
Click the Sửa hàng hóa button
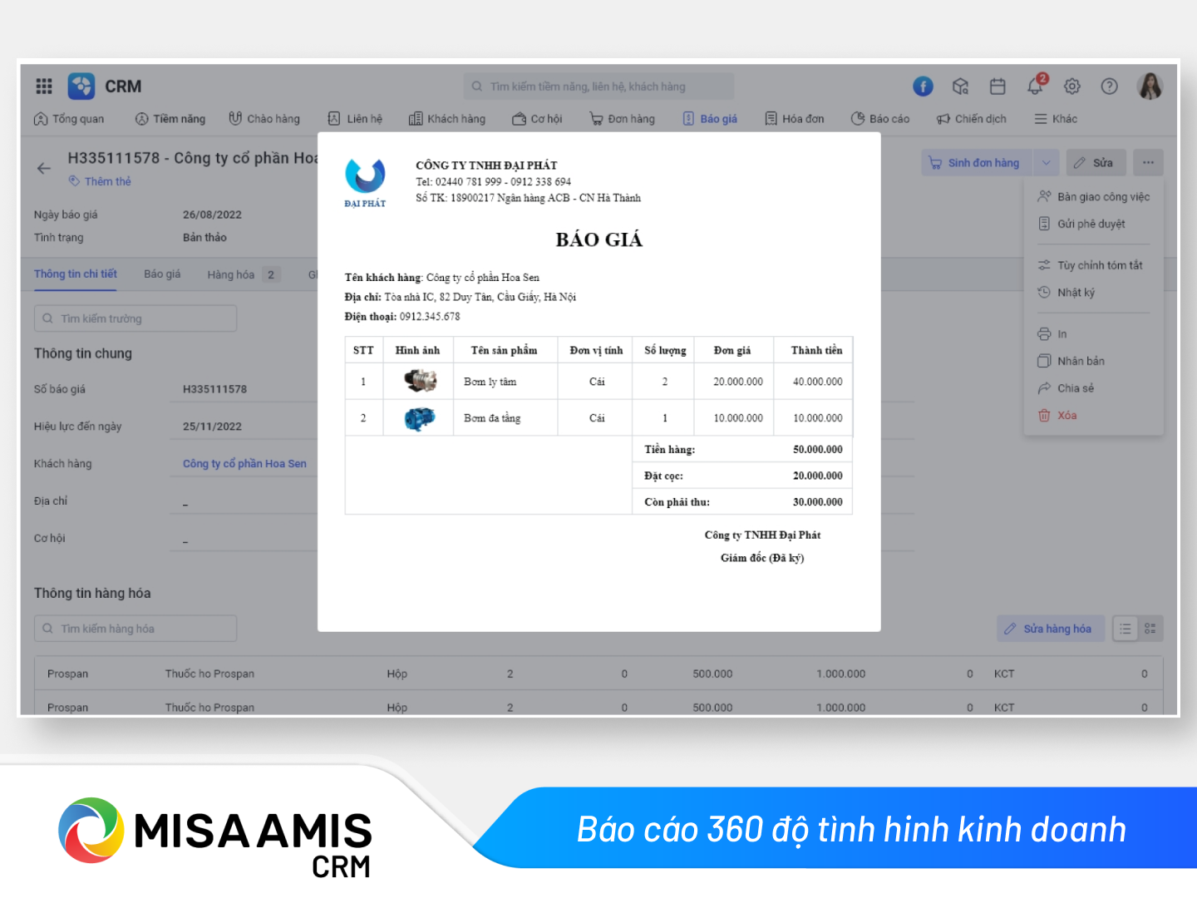[x=1050, y=629]
